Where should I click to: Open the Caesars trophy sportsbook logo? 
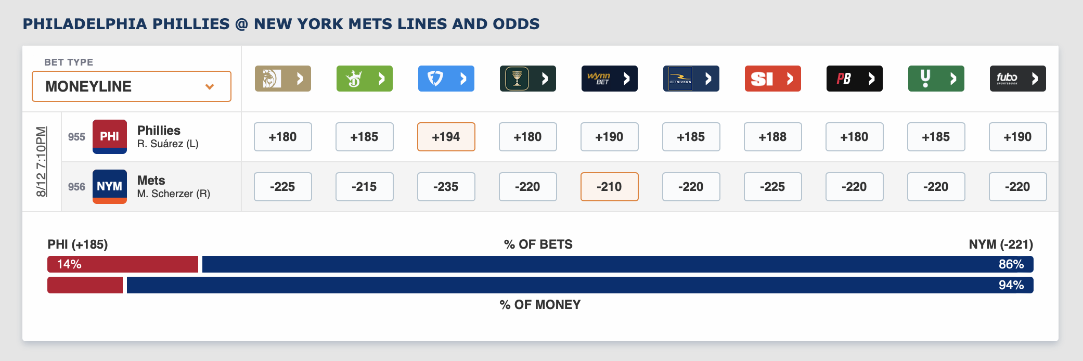pos(527,79)
